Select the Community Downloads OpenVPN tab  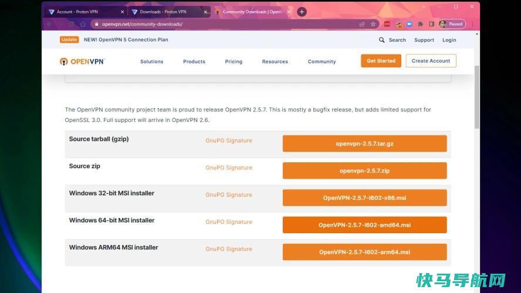tap(252, 12)
